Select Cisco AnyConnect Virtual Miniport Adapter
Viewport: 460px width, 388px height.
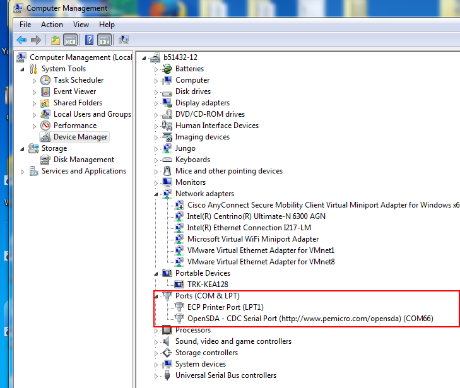[x=323, y=204]
